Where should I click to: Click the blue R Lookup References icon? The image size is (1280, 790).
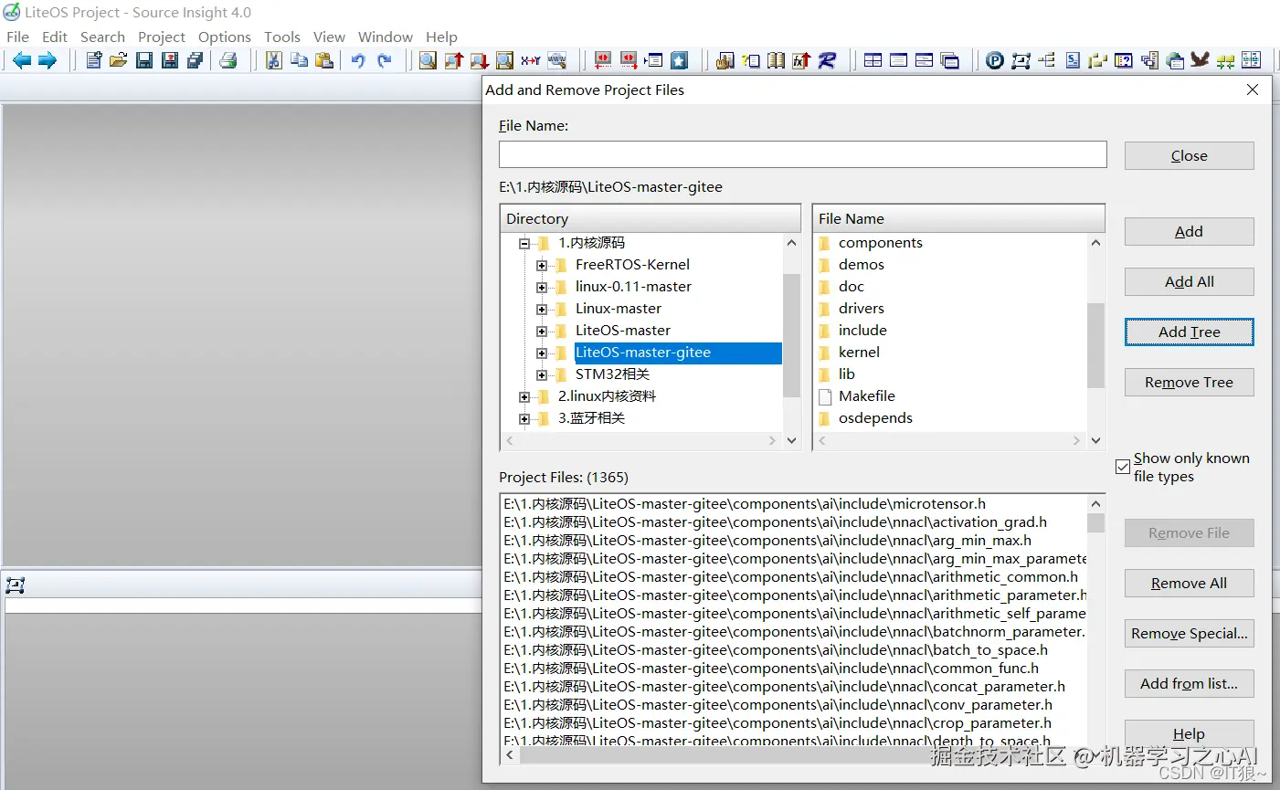[x=827, y=60]
